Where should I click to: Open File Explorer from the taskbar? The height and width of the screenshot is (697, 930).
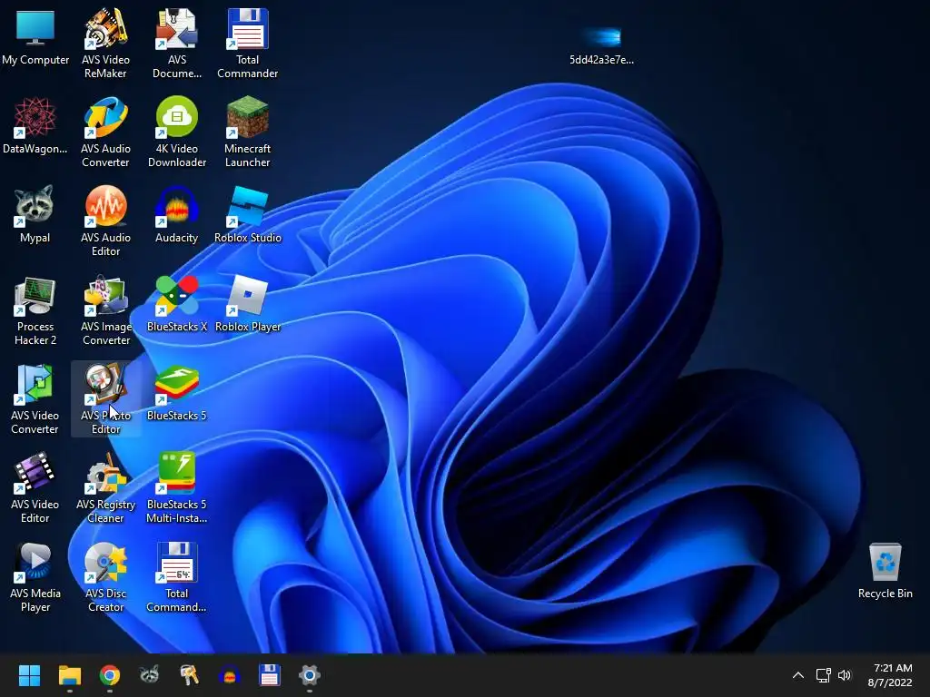69,675
